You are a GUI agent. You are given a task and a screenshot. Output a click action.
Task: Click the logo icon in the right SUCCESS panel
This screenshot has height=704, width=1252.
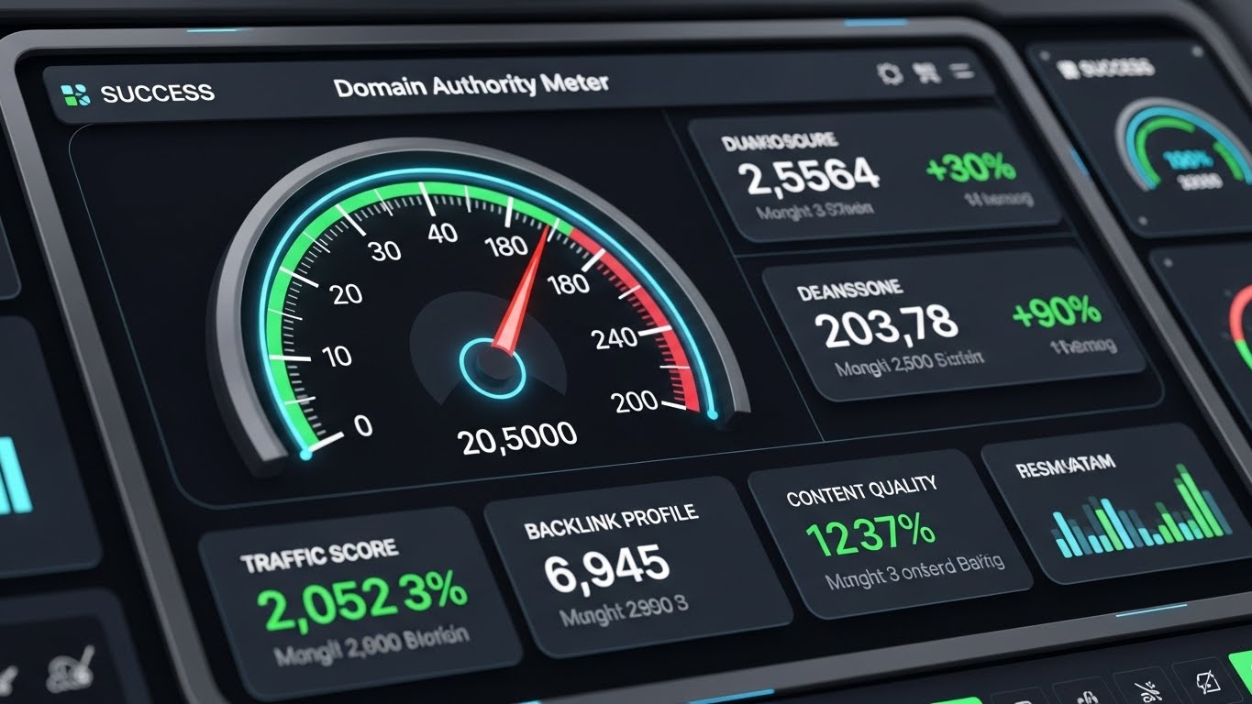tap(1066, 69)
